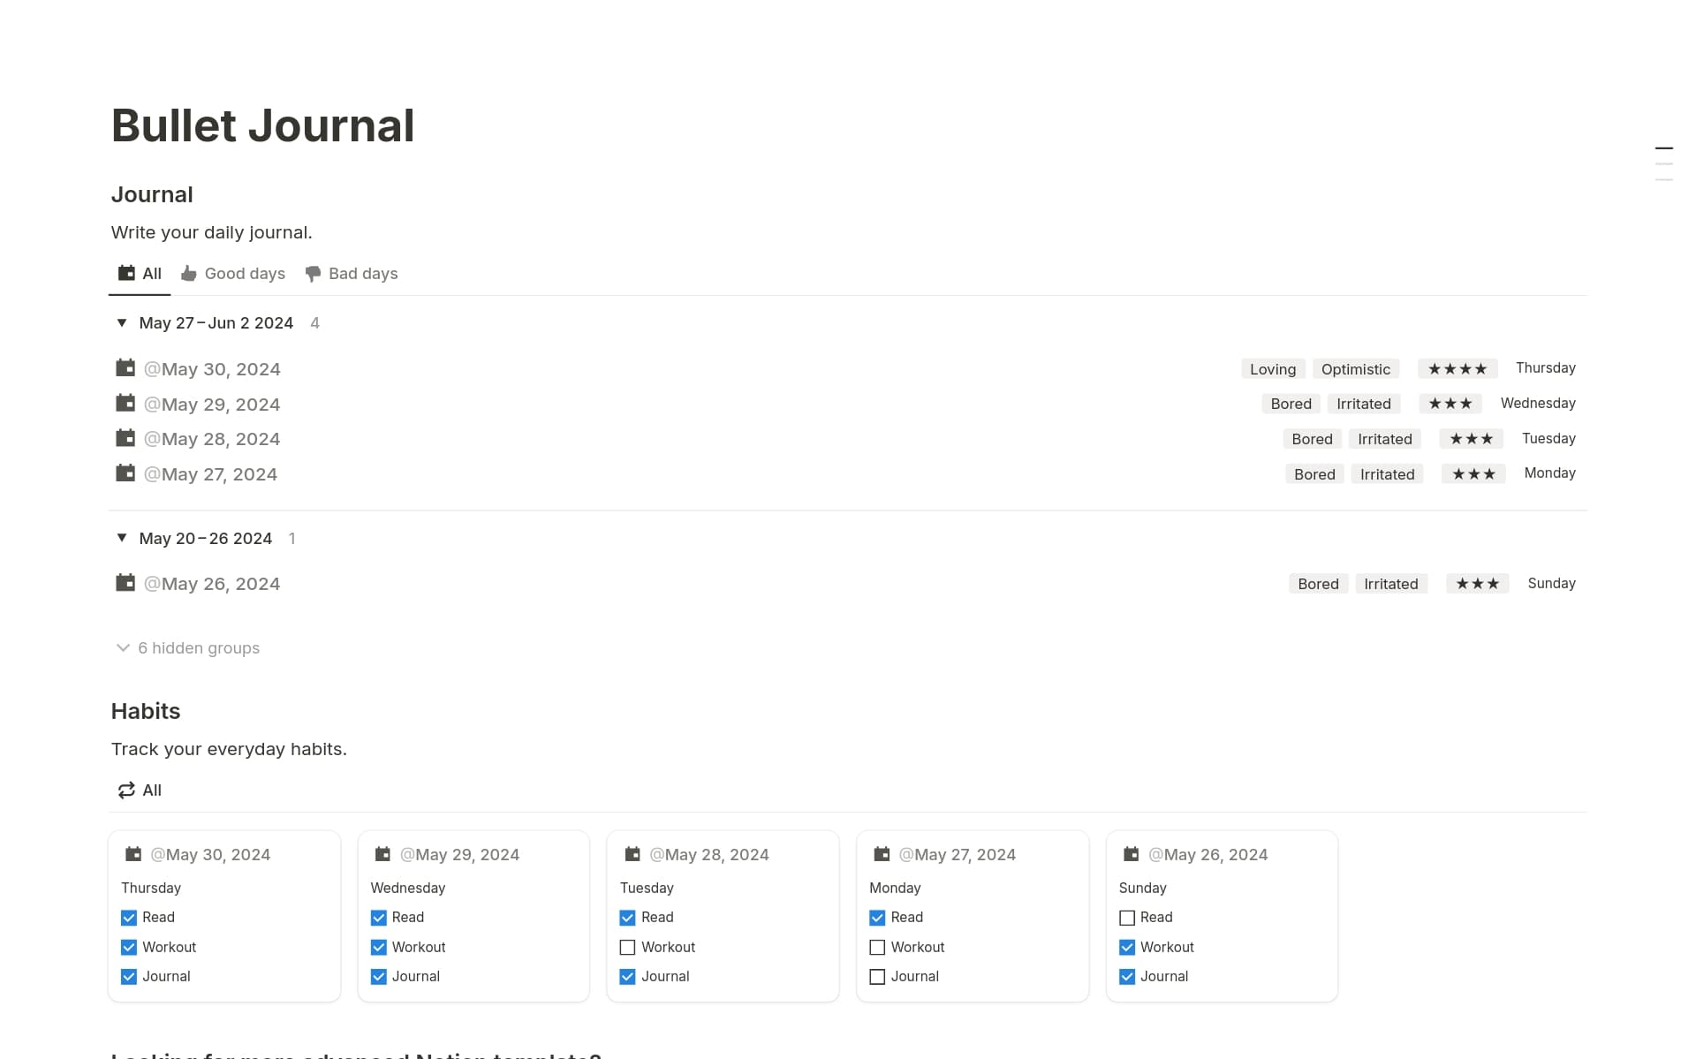
Task: Open the @May 28, 2024 habit card date
Action: point(709,853)
